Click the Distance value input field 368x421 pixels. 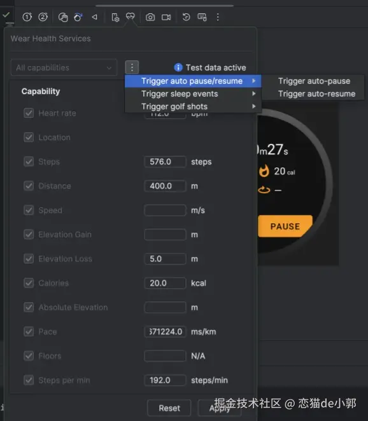click(165, 186)
